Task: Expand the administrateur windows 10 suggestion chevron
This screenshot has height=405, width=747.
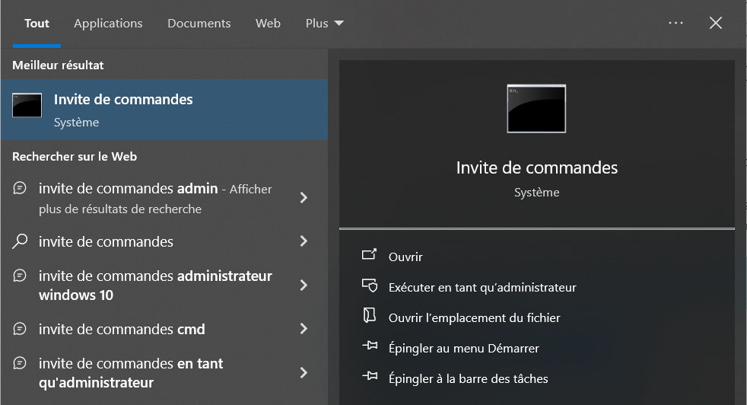Action: point(304,285)
